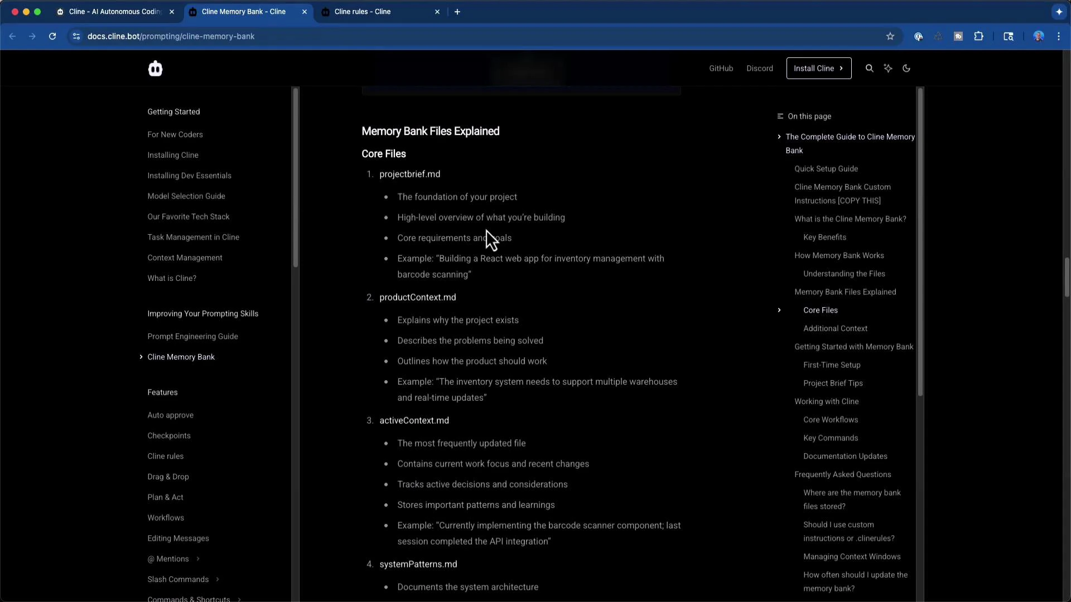Reload the current page

52,36
